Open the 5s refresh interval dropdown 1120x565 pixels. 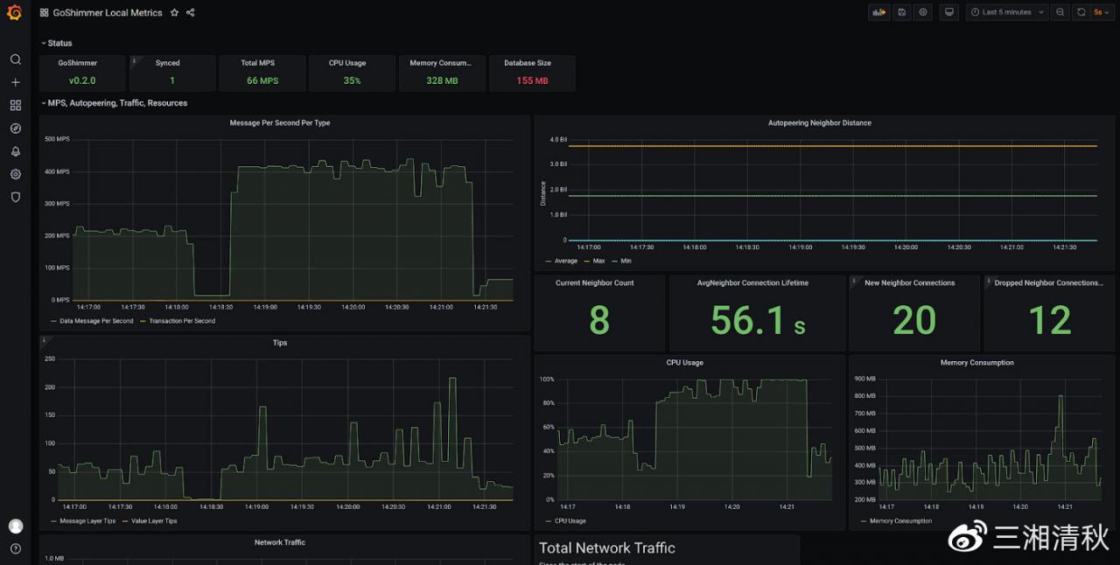coord(1102,12)
